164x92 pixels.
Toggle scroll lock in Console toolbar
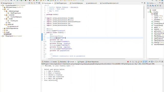[139, 62]
